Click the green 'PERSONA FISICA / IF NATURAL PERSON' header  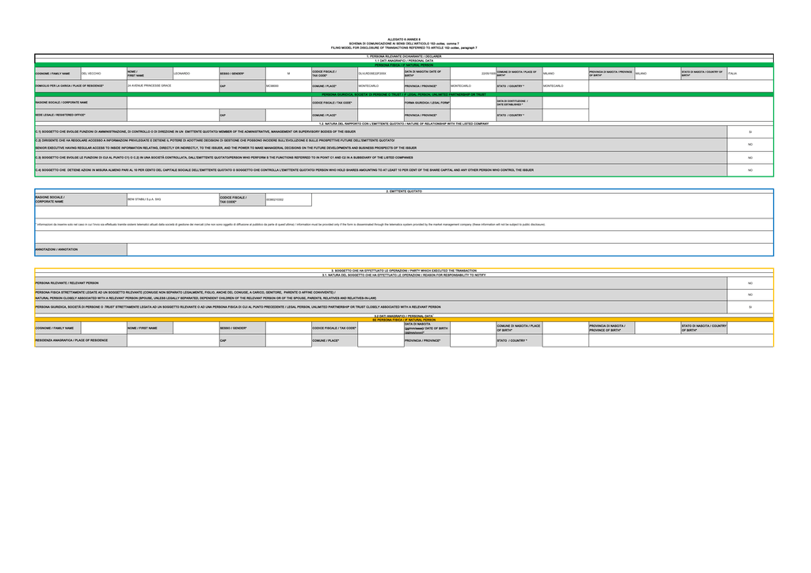(404, 65)
